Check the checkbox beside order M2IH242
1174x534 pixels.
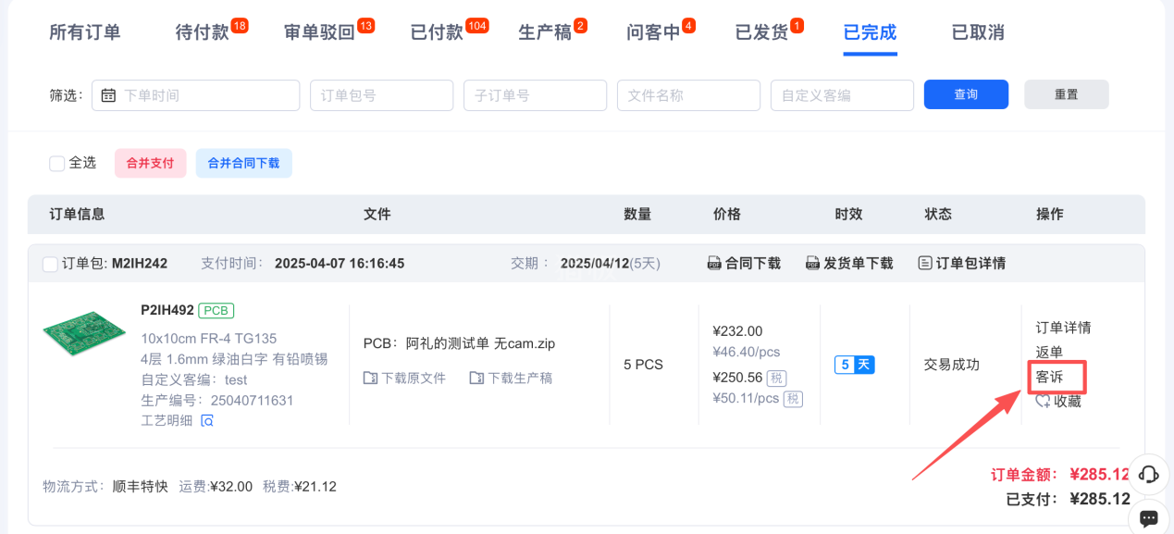tap(51, 263)
